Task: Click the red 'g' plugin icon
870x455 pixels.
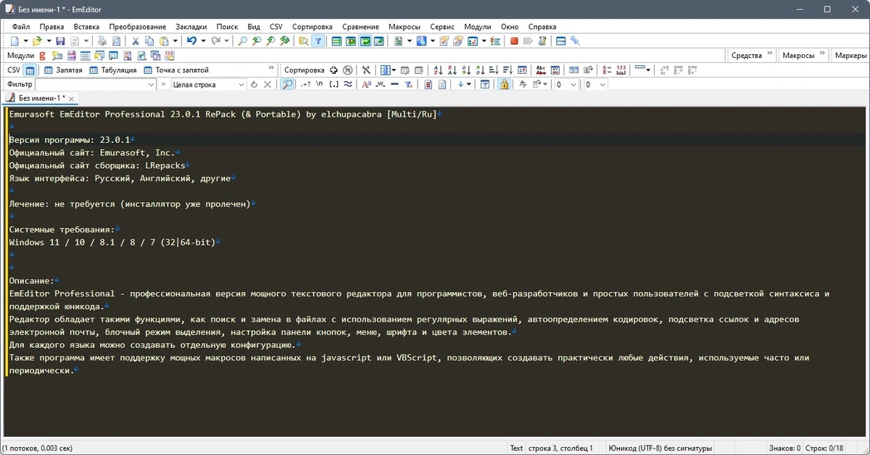Action: point(42,56)
